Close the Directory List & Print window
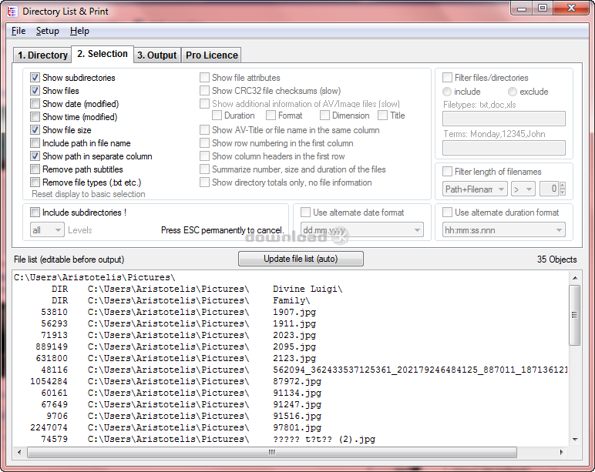The height and width of the screenshot is (472, 595). coord(571,8)
